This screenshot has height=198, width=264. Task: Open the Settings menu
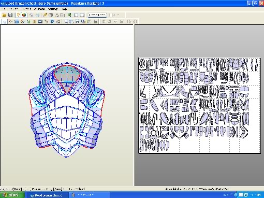[53, 9]
